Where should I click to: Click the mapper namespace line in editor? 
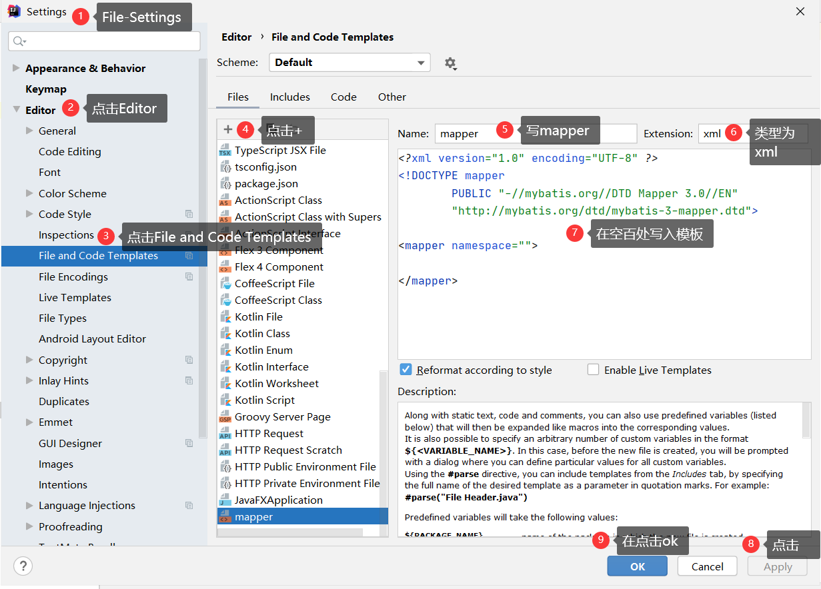[x=468, y=246]
